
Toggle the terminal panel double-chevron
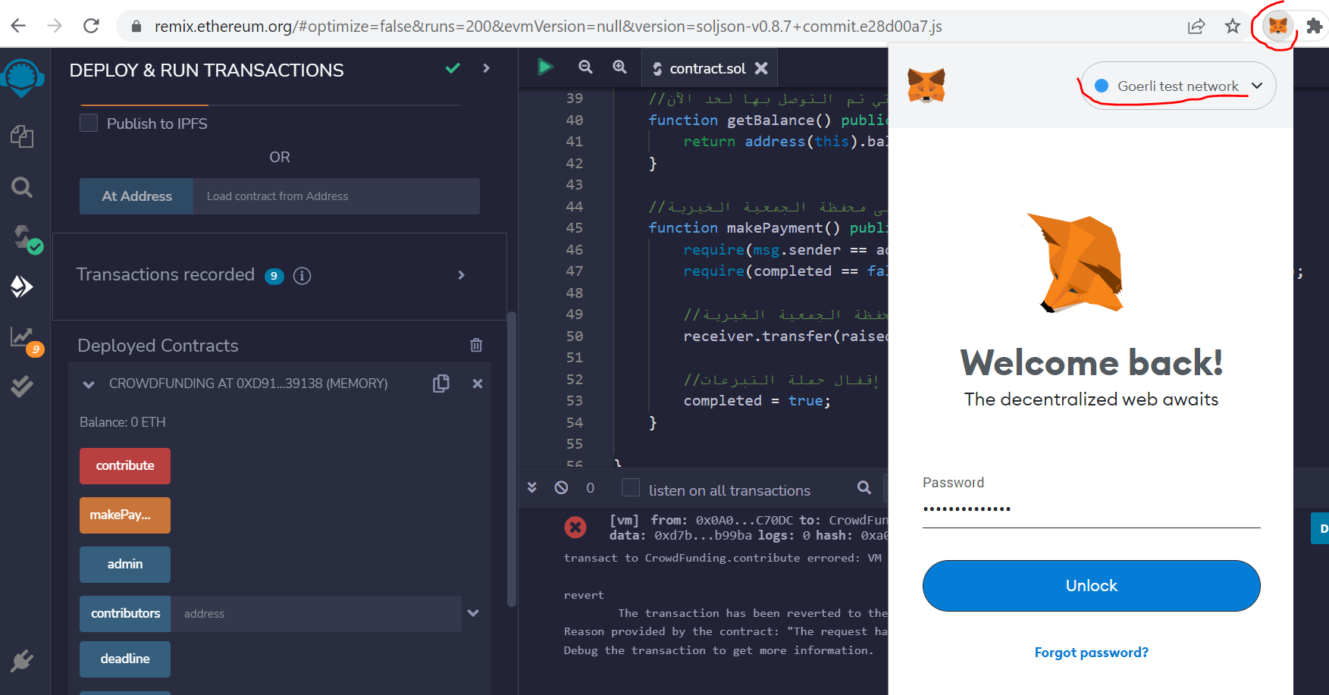532,487
